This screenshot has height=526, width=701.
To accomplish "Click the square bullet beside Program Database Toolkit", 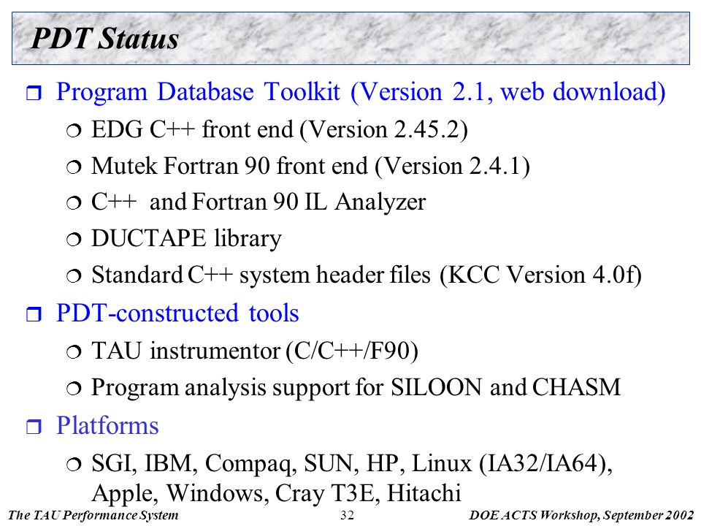I will (x=34, y=93).
